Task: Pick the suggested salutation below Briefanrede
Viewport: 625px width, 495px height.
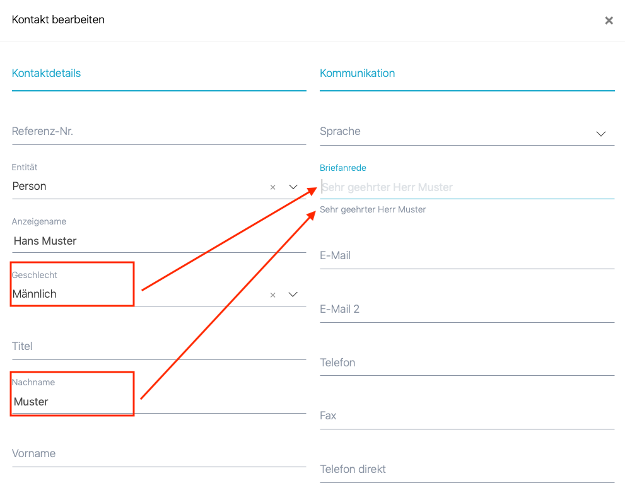Action: click(x=373, y=209)
